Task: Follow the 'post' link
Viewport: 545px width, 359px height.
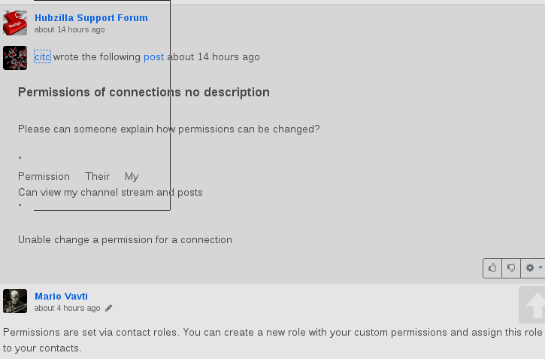Action: (x=153, y=56)
